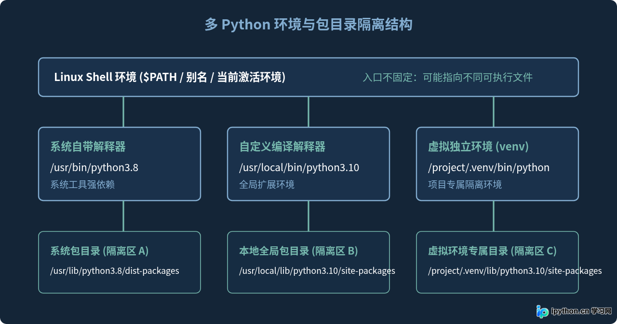This screenshot has height=324, width=617.
Task: Click the 全局扩展环境 caption
Action: coord(267,185)
